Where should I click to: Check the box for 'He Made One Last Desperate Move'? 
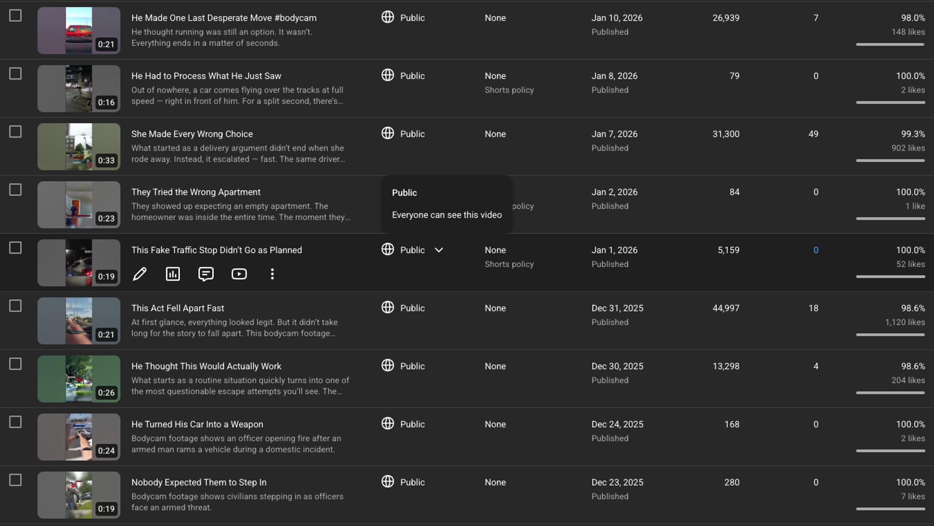coord(15,16)
